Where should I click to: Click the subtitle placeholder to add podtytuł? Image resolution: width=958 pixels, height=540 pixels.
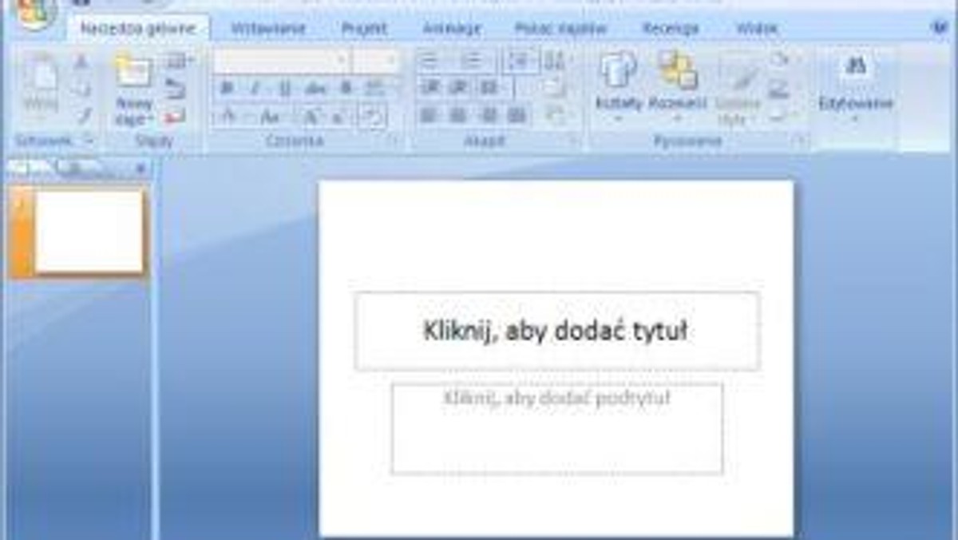pyautogui.click(x=556, y=429)
